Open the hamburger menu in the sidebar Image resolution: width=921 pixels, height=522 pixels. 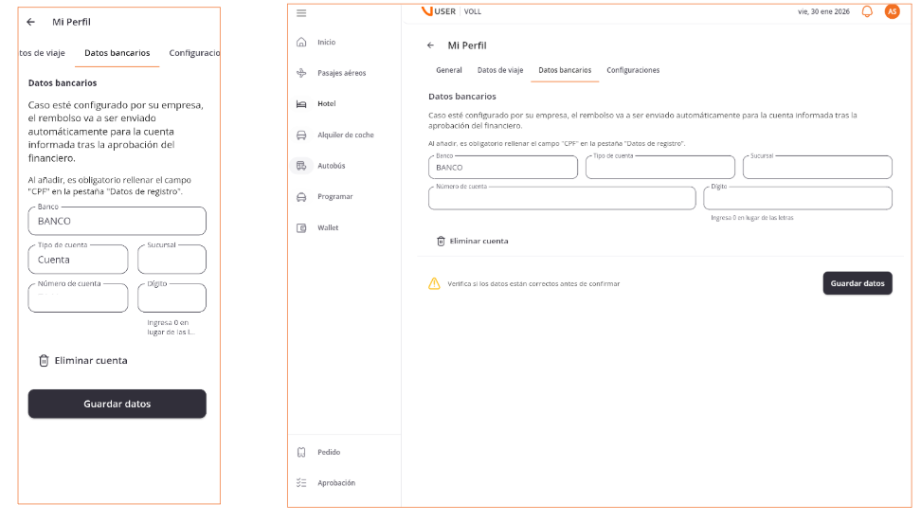[x=301, y=12]
